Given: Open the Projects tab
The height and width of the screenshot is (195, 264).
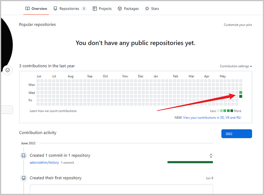Looking at the screenshot, I should point(102,9).
